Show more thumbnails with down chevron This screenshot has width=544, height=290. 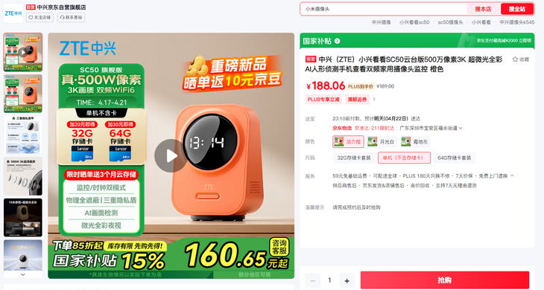click(23, 274)
